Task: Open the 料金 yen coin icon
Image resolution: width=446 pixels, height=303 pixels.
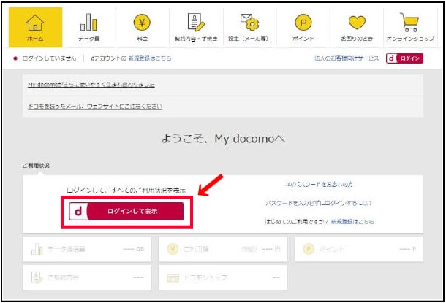Action: tap(142, 22)
